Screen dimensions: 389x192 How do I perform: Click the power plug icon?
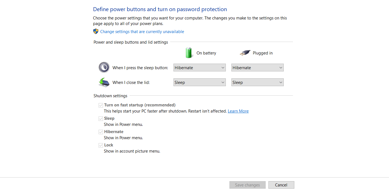245,53
